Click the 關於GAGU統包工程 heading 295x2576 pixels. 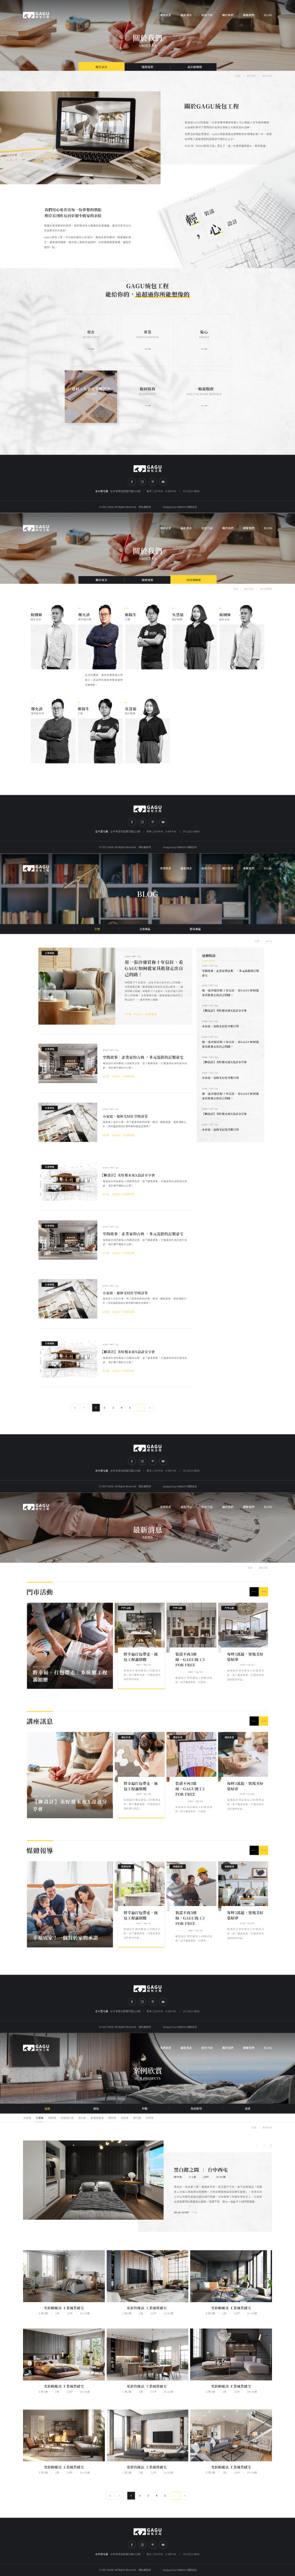pyautogui.click(x=211, y=106)
